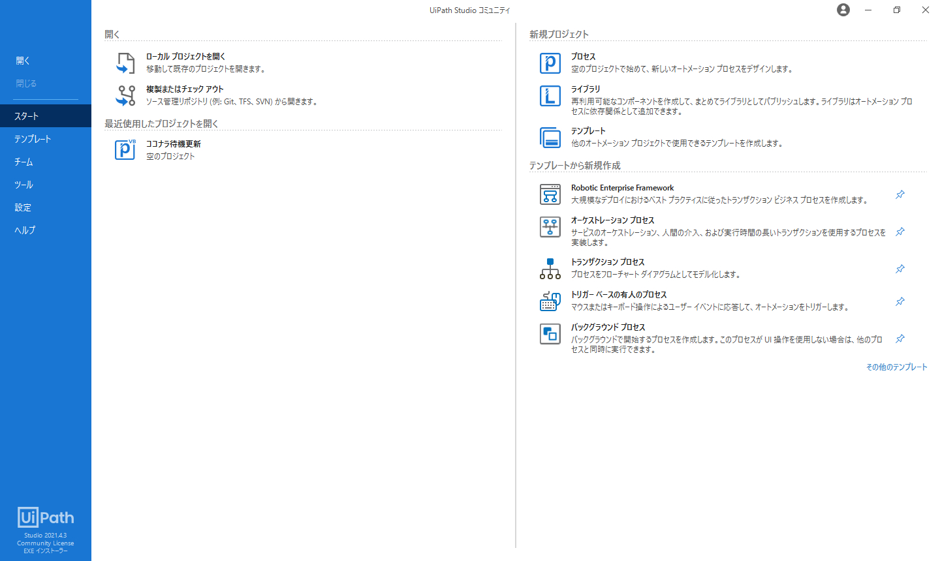Create a new ライブラリ project

[586, 89]
